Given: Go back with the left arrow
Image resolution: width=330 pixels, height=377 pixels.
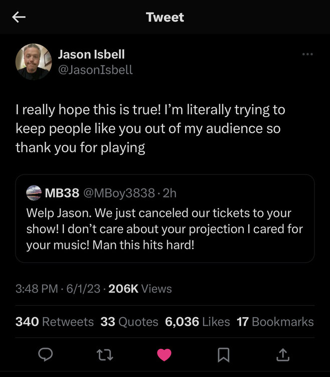Looking at the screenshot, I should tap(19, 17).
